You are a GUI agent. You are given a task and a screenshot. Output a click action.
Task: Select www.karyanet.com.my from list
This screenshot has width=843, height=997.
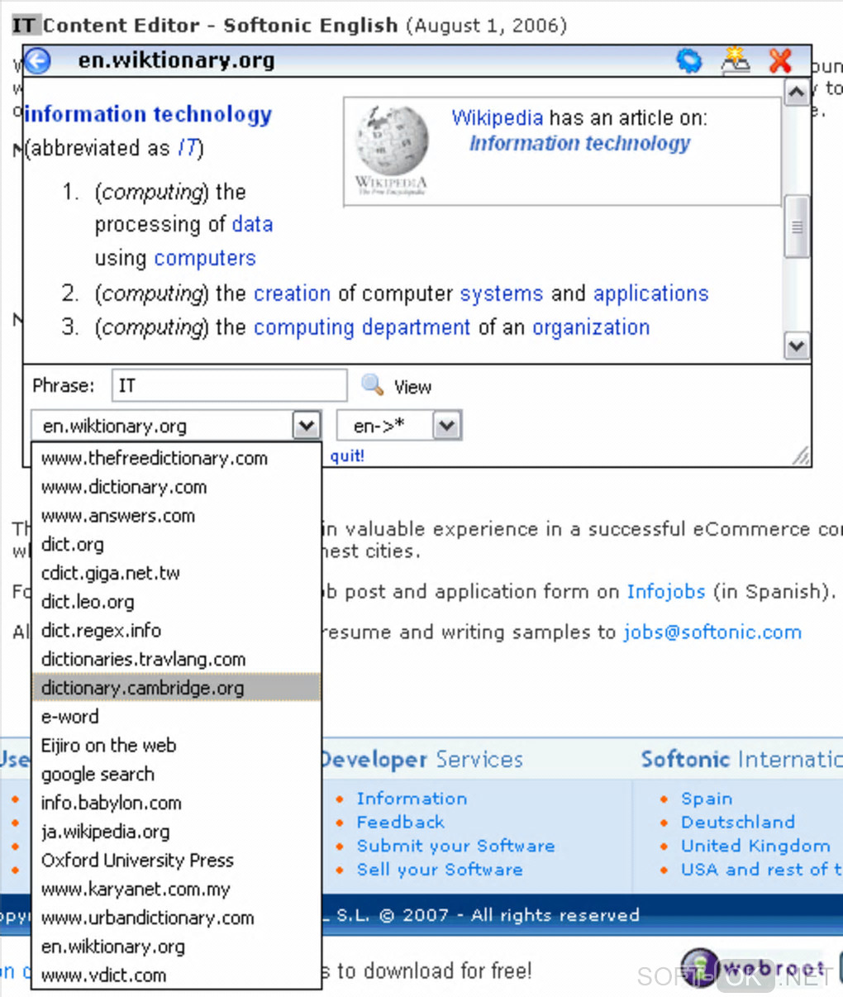pos(176,889)
